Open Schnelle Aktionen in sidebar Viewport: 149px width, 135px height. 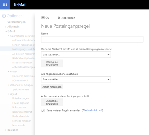pyautogui.click(x=22, y=121)
